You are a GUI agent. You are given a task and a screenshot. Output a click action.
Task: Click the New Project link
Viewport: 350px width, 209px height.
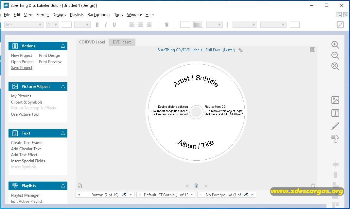(22, 56)
